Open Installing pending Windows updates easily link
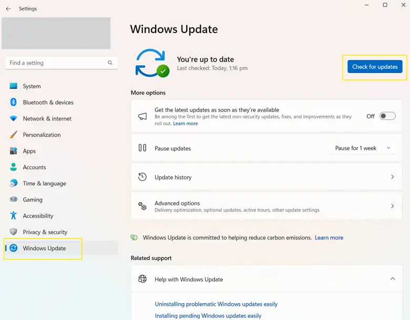The width and height of the screenshot is (410, 320). [208, 316]
